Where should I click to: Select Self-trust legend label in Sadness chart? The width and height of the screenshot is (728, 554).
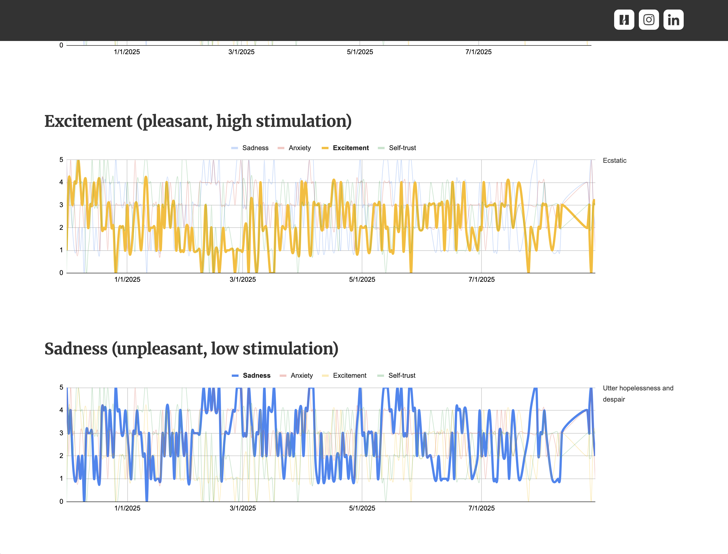coord(402,376)
